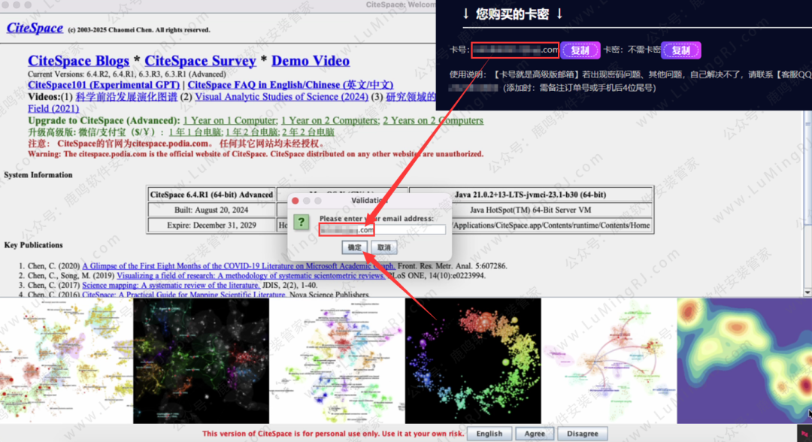This screenshot has width=812, height=442.
Task: Open the pink arc network thumbnail
Action: tap(609, 361)
